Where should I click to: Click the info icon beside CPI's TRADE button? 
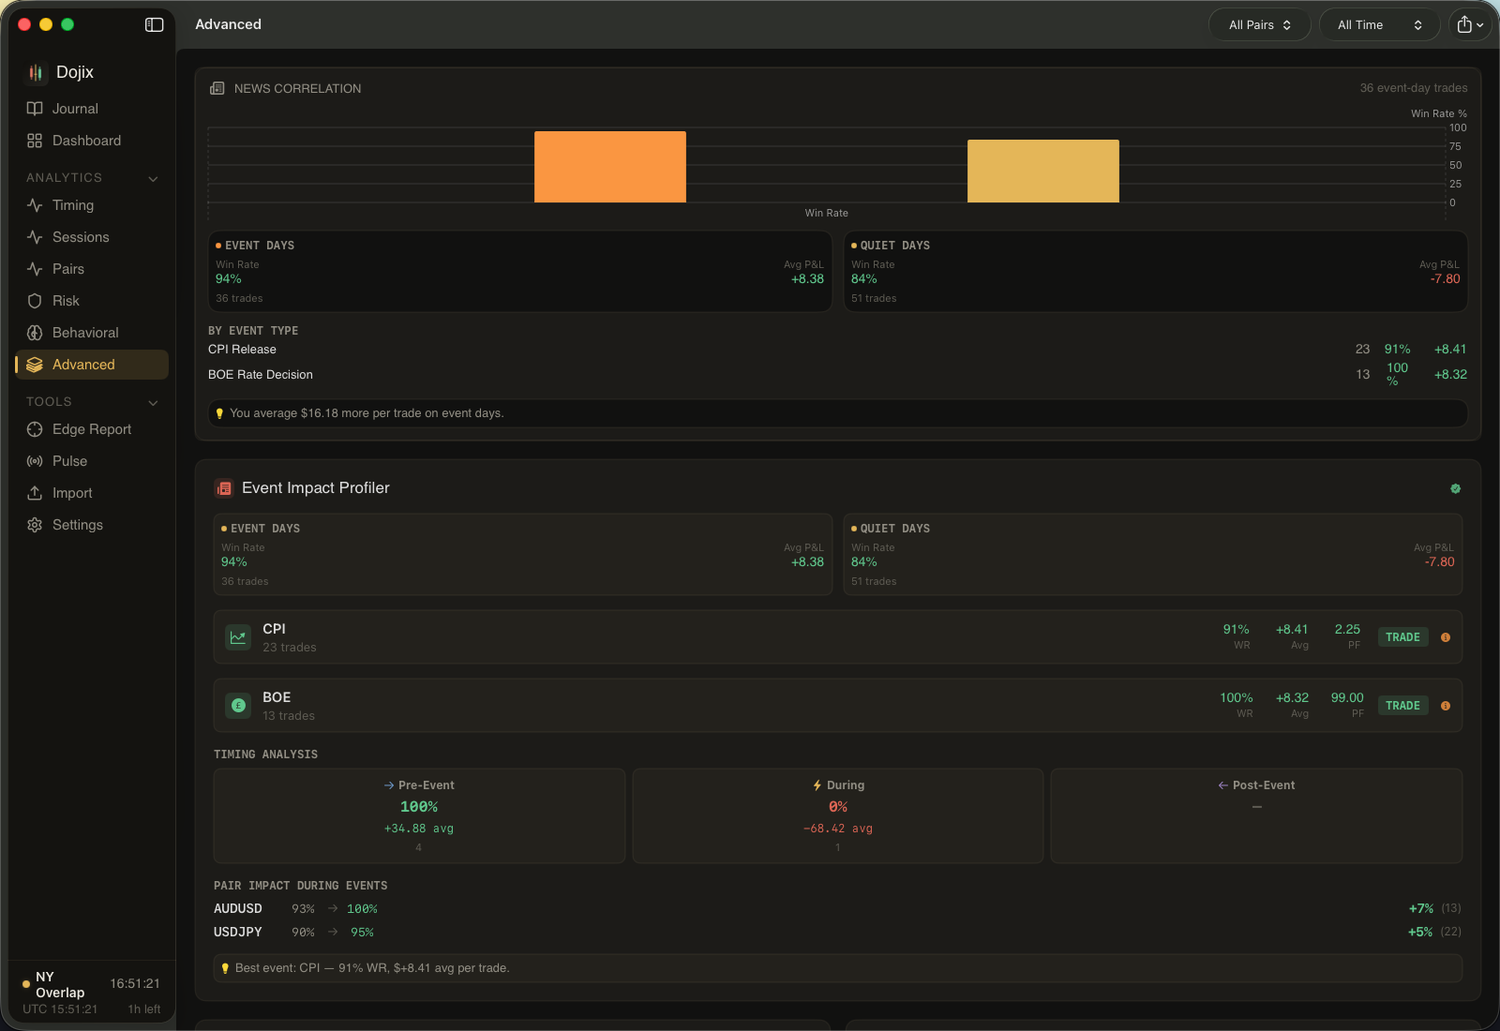click(x=1446, y=636)
